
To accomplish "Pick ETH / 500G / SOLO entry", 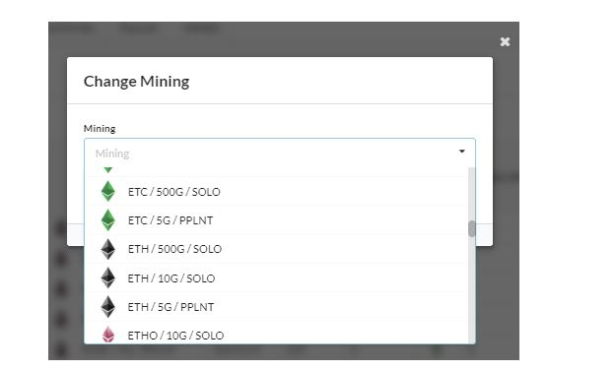I will 276,249.
